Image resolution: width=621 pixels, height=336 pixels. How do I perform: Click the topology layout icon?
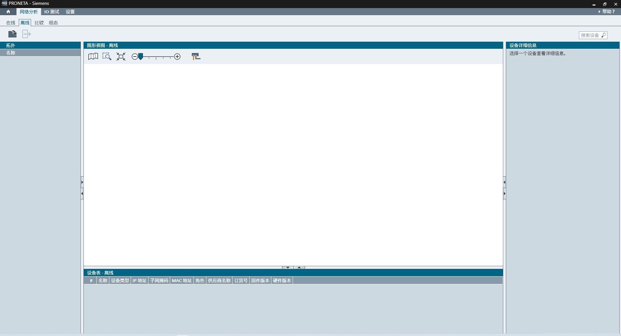(196, 57)
